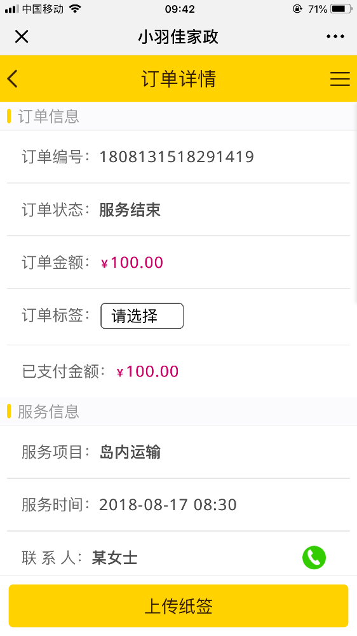Tap the service time 2018-08-17 08:30
This screenshot has width=357, height=636.
168,505
